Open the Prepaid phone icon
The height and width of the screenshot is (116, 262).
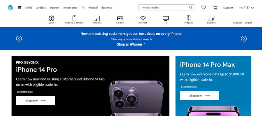pos(188,18)
